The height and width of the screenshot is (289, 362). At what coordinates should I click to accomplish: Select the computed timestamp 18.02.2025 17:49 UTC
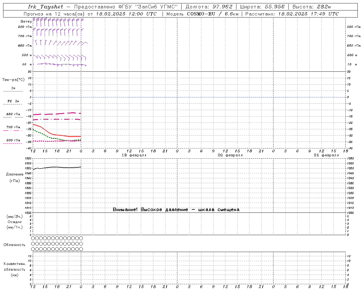[x=308, y=14]
